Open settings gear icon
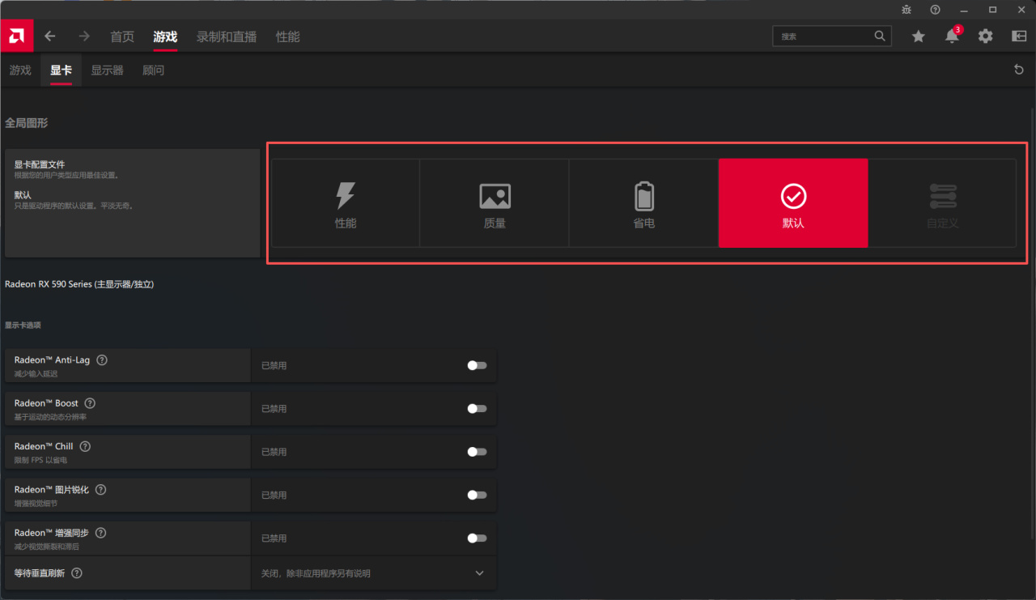Image resolution: width=1036 pixels, height=600 pixels. [x=985, y=36]
